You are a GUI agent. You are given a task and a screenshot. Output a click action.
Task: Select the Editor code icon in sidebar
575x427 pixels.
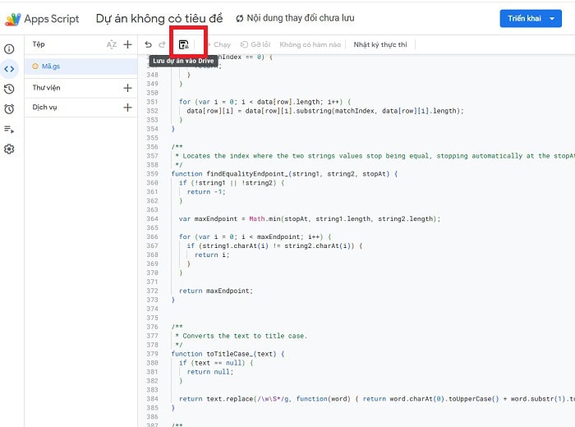click(x=9, y=69)
